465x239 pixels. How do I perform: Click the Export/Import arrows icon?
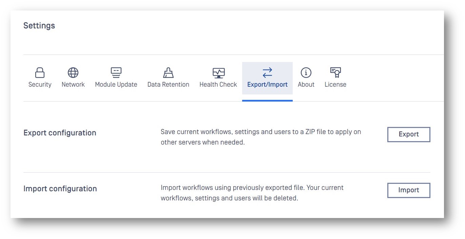coord(267,72)
